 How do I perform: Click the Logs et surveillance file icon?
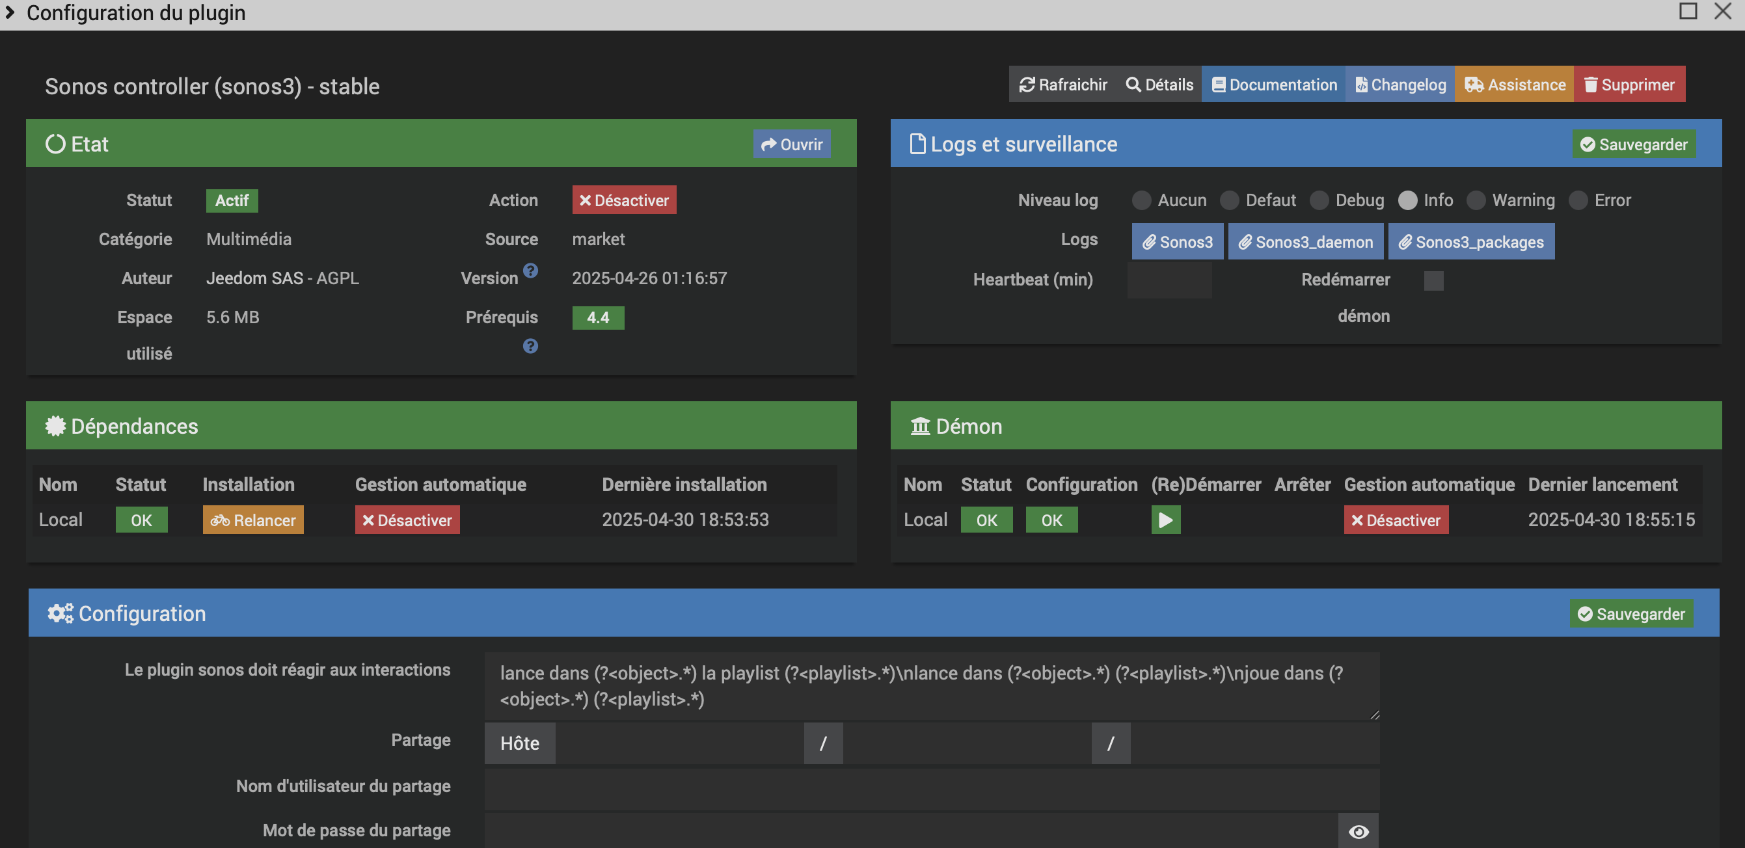(x=917, y=144)
